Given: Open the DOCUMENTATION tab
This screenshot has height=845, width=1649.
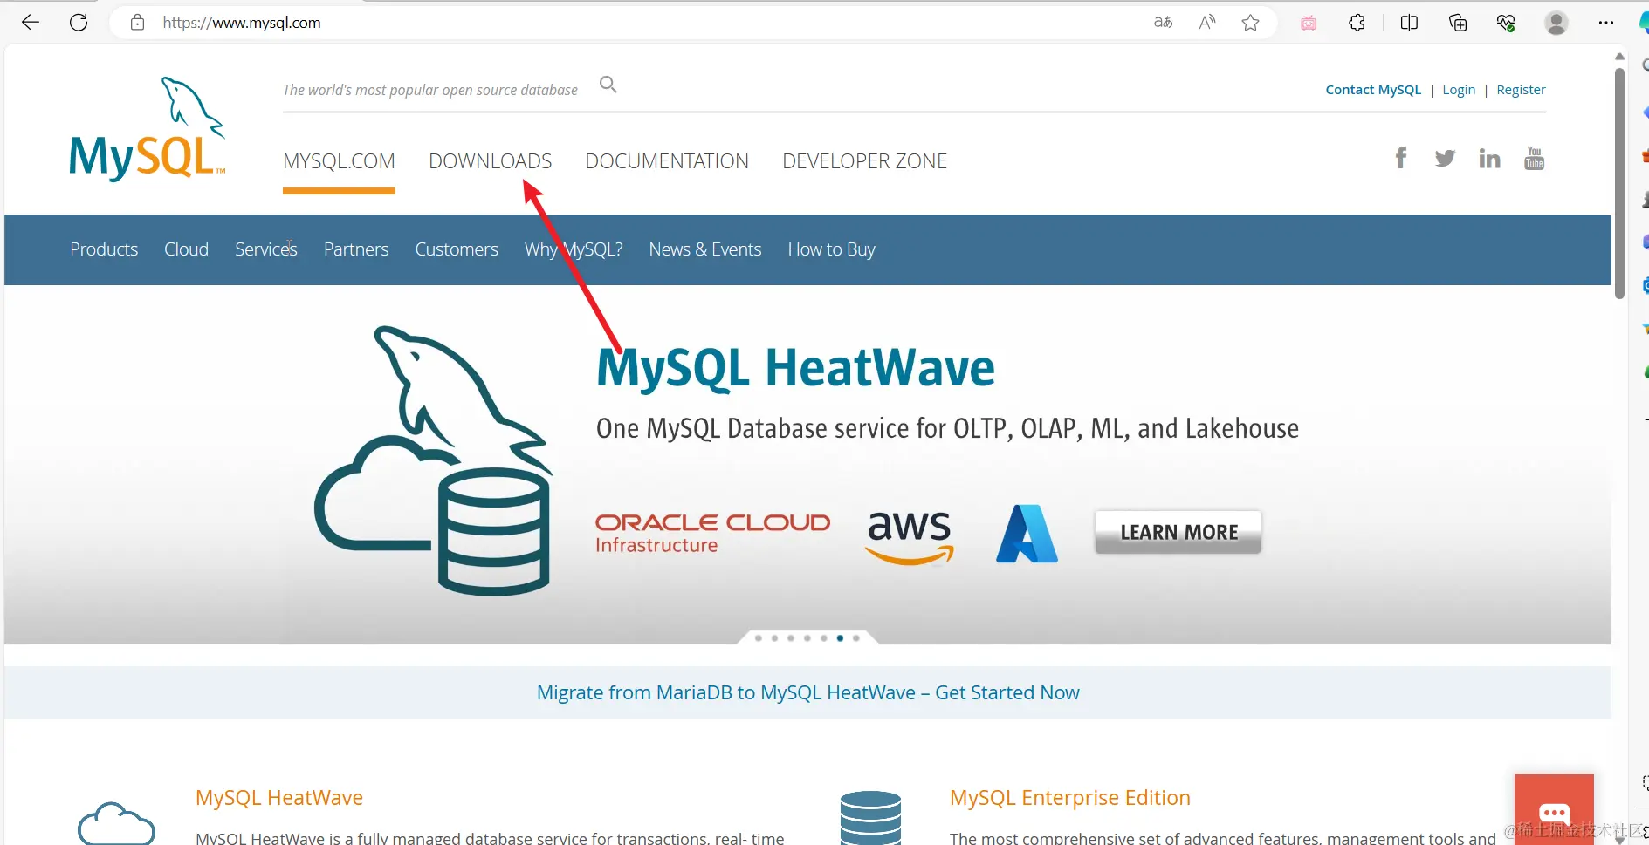Looking at the screenshot, I should 667,161.
